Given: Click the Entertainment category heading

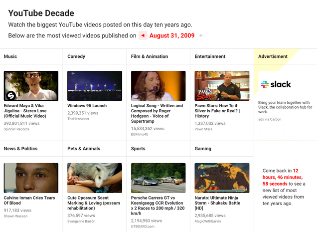Looking at the screenshot, I should tap(210, 56).
